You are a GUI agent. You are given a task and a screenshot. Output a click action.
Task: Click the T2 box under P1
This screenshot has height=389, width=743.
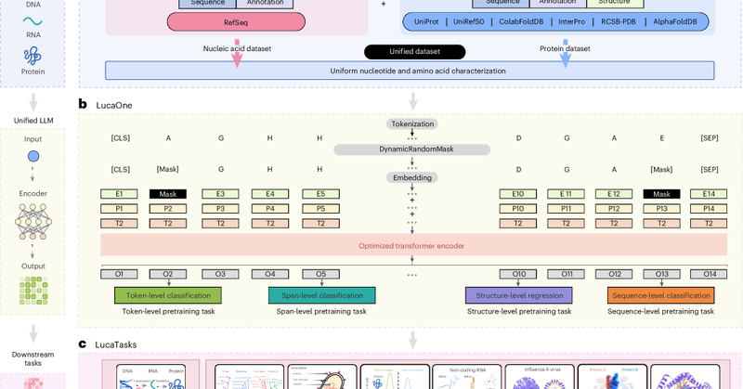coord(119,223)
